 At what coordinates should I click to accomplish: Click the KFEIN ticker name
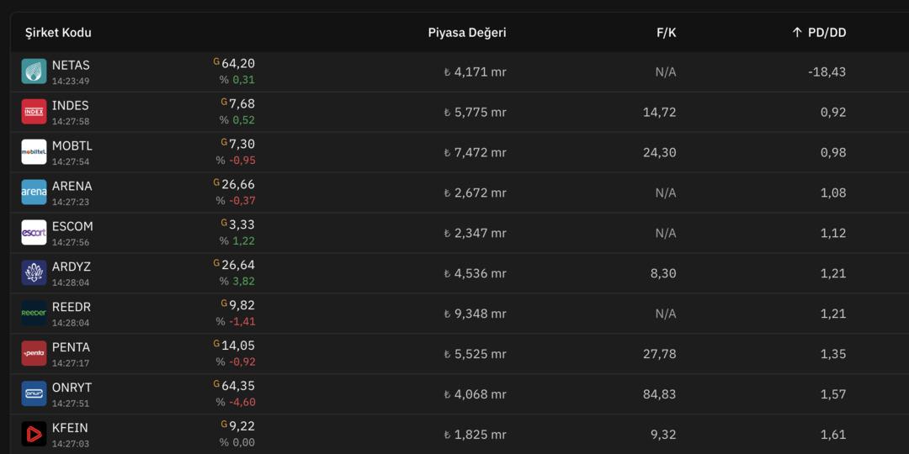point(70,428)
